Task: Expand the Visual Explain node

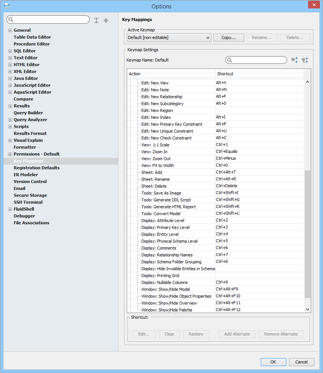Action: [10, 141]
